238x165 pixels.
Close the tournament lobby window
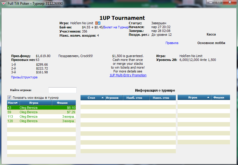(230, 2)
